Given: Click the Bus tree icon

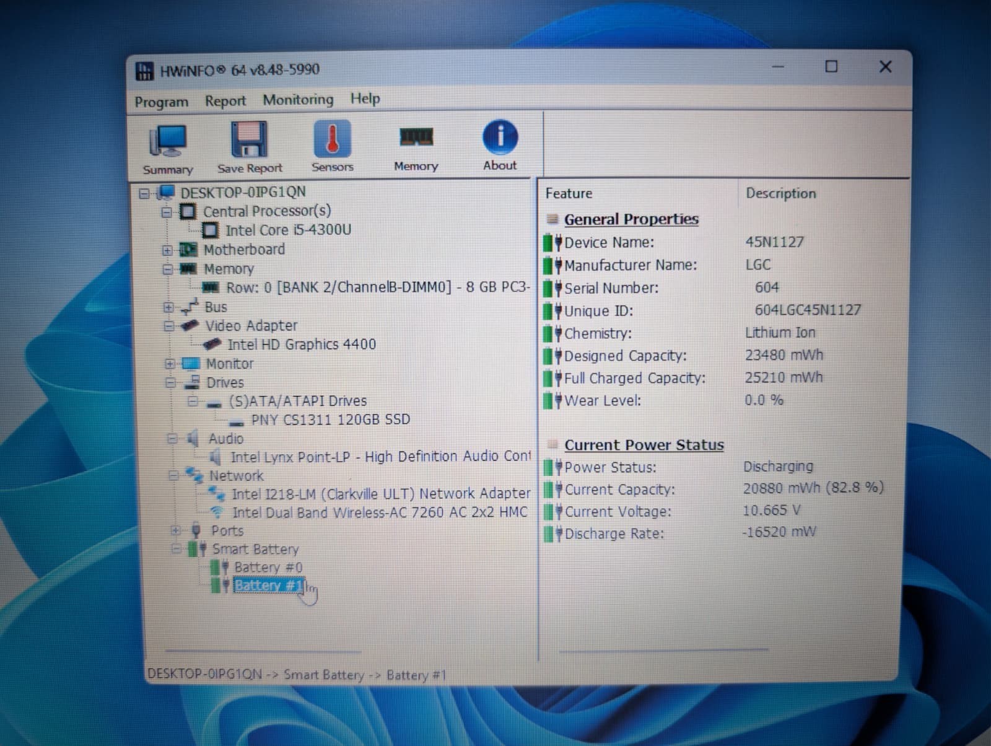Looking at the screenshot, I should click(x=189, y=306).
